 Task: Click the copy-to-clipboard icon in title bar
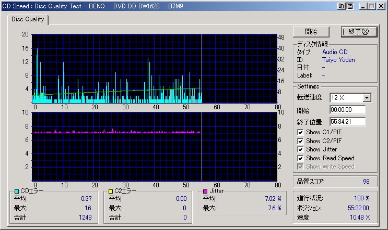point(342,6)
